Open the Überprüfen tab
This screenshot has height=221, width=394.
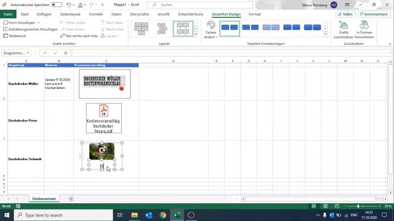click(139, 14)
